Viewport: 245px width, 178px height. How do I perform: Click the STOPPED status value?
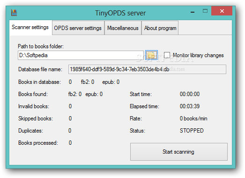click(x=192, y=131)
